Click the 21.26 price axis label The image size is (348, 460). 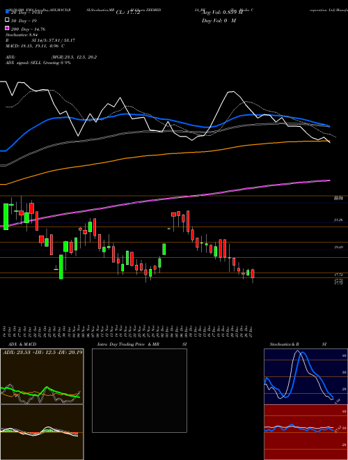(338, 220)
